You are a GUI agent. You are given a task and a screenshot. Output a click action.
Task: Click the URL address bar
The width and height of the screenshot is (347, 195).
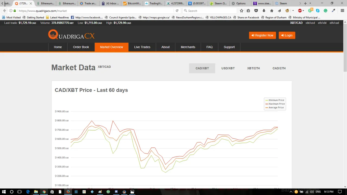tap(95, 11)
